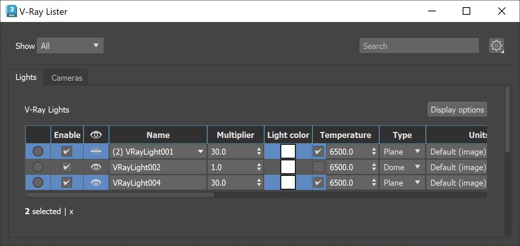Screen dimensions: 520x246
Task: Increase VRayLight001 multiplier using the up arrow
Action: coord(259,149)
